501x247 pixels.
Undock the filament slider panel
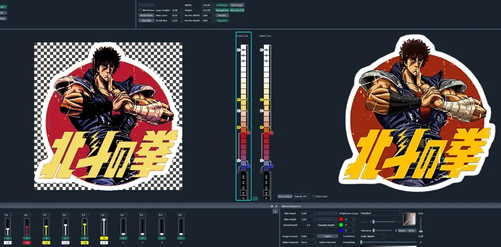click(272, 206)
